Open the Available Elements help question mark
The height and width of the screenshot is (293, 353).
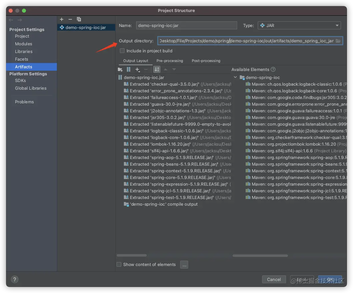click(273, 69)
